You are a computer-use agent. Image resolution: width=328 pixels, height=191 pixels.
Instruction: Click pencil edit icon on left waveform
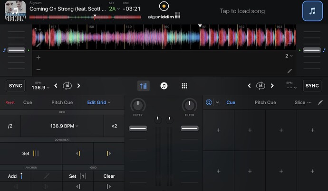click(x=39, y=45)
